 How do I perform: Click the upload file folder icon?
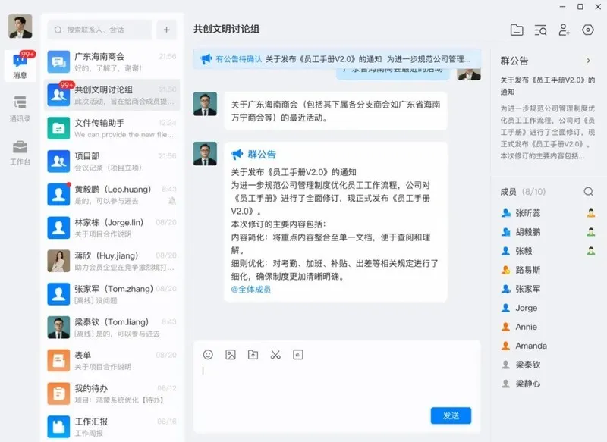tap(253, 354)
